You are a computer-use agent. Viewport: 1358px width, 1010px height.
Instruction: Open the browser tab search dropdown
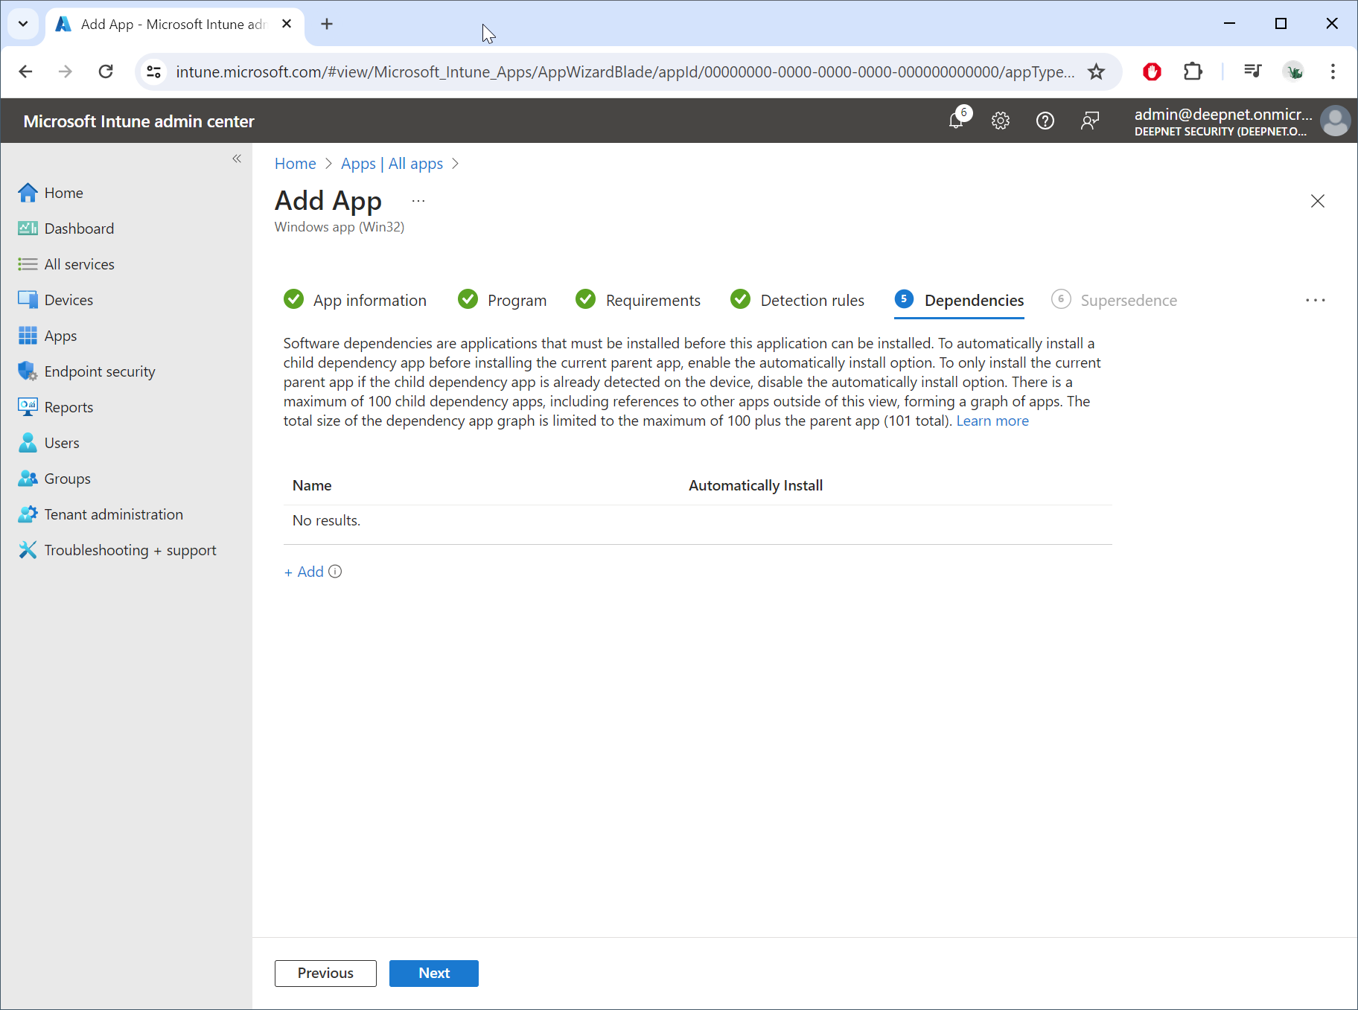pyautogui.click(x=23, y=24)
